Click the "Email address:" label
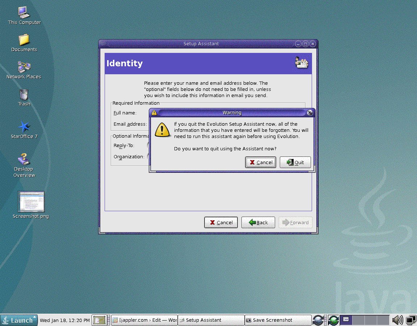417x326 pixels. pos(130,124)
